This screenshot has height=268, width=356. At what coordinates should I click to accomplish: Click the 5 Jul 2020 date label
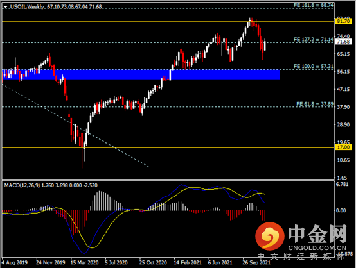[x=116, y=263]
